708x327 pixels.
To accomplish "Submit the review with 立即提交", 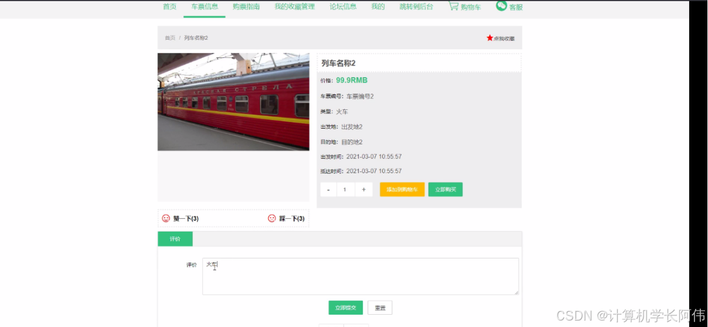I will point(346,308).
